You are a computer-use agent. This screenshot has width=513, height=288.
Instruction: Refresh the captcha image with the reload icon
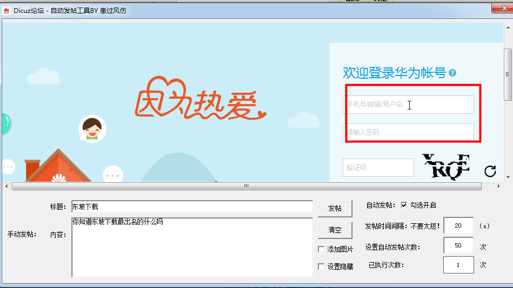pyautogui.click(x=490, y=171)
